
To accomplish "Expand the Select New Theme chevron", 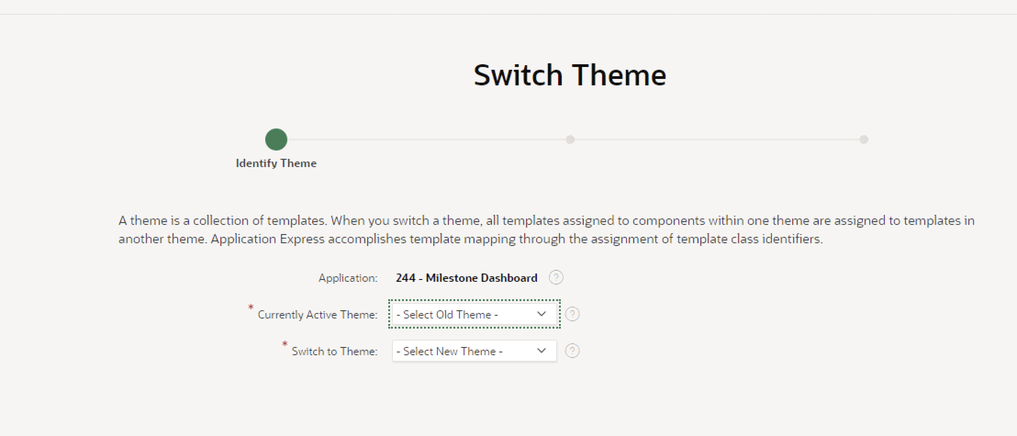I will 541,351.
